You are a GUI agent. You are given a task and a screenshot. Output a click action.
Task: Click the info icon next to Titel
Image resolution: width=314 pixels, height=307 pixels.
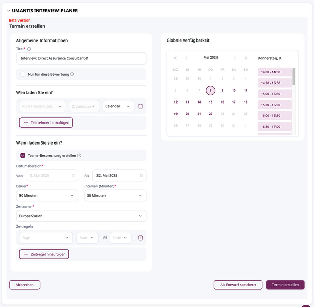coord(29,49)
